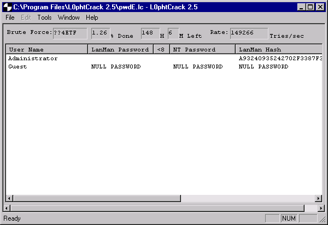The height and width of the screenshot is (225, 328).
Task: Click the NUM indicator in status bar
Action: pos(289,218)
